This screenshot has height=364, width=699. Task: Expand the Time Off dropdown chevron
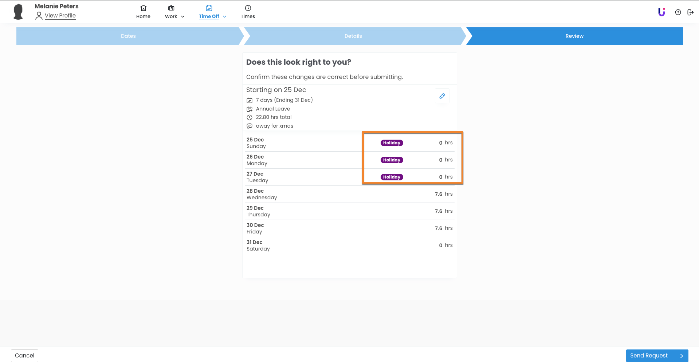[225, 17]
